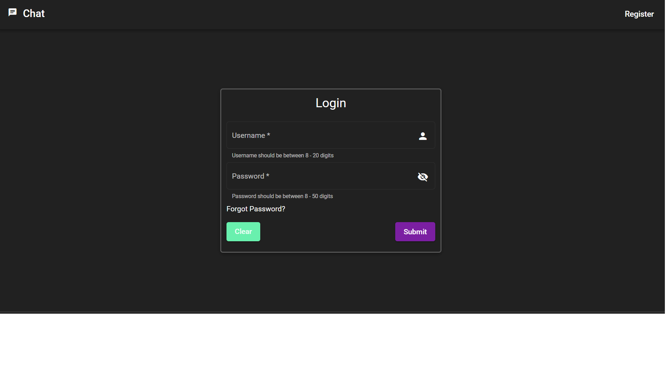Click the Login card heading
Screen dimensions: 668x376
pyautogui.click(x=330, y=103)
